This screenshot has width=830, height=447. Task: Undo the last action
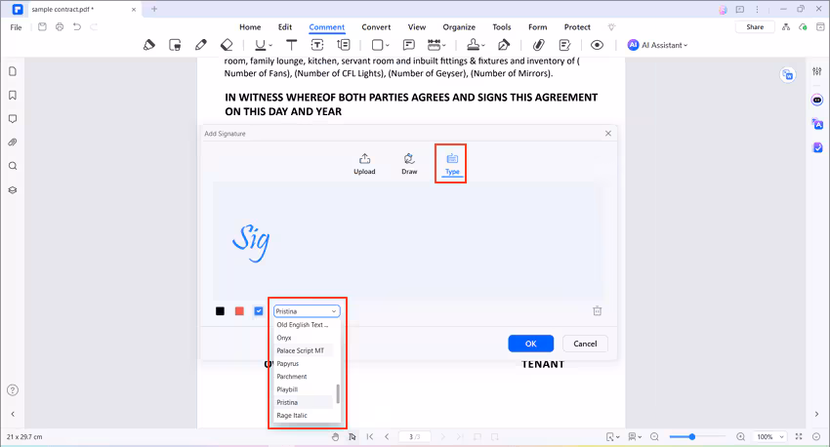point(77,27)
